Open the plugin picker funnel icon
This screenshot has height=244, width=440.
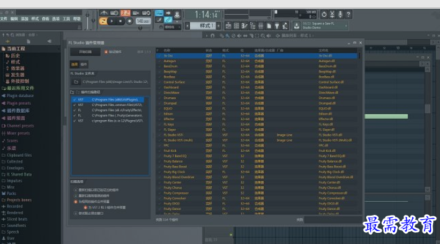(277, 26)
